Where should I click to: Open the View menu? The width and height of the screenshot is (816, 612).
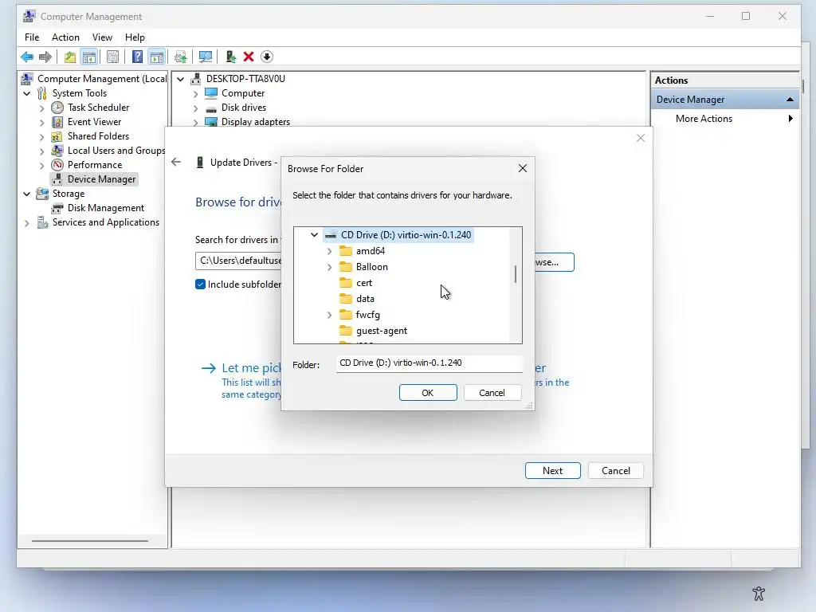tap(102, 37)
